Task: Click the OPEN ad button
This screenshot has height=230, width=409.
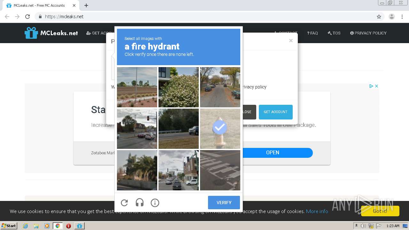Action: tap(273, 153)
